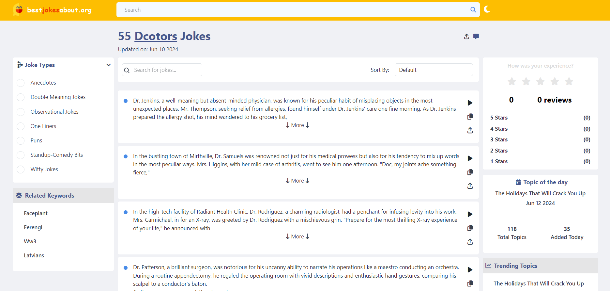Open the Latvians related keyword
The image size is (610, 291).
(34, 255)
